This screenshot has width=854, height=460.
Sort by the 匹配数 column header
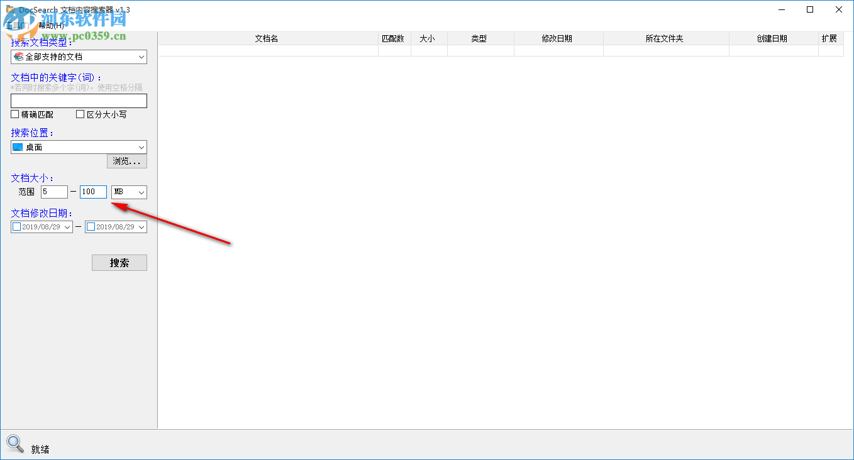[x=394, y=38]
